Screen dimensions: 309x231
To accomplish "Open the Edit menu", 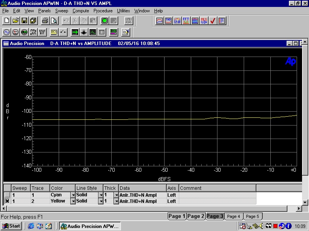I will (17, 11).
